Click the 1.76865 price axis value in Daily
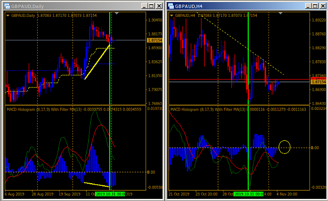 pos(155,104)
